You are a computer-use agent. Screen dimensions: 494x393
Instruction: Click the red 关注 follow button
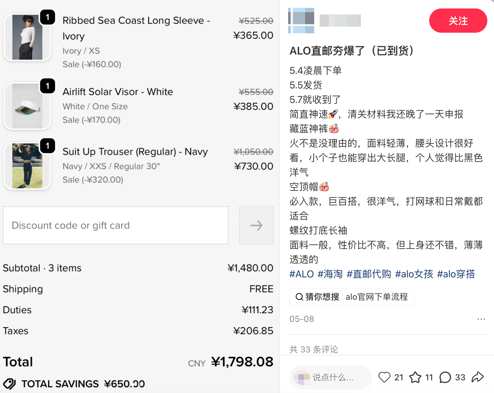pyautogui.click(x=458, y=21)
